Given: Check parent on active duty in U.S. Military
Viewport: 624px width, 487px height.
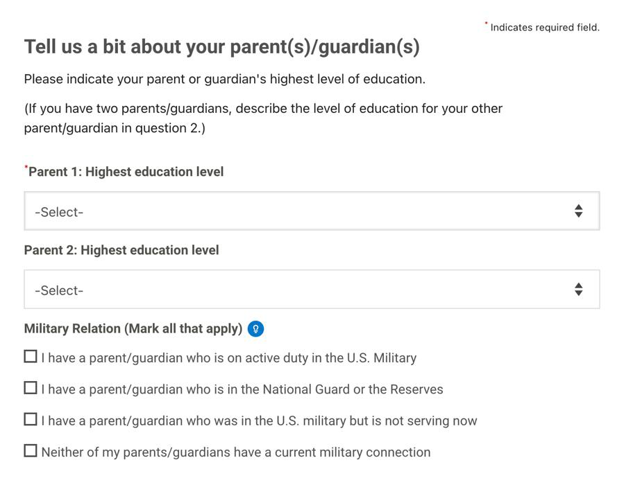Looking at the screenshot, I should tap(31, 357).
